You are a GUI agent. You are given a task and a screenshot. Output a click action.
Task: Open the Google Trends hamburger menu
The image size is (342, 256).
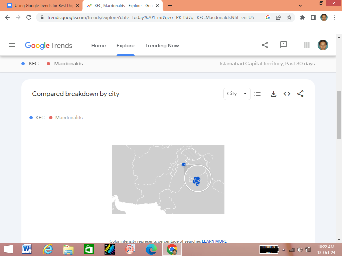pyautogui.click(x=12, y=45)
